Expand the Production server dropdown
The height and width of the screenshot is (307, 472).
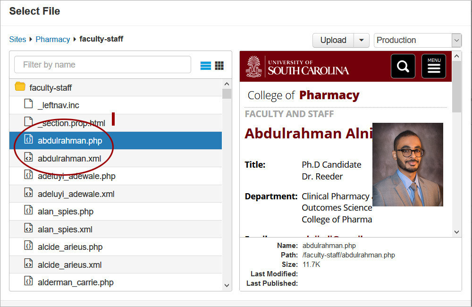pyautogui.click(x=456, y=40)
